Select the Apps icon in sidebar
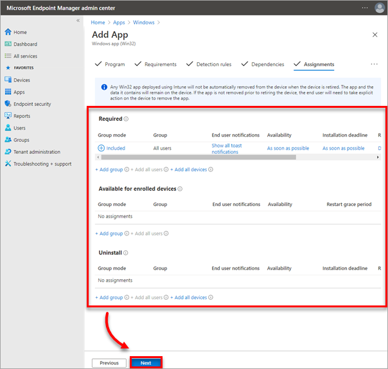388x369 pixels. pyautogui.click(x=8, y=92)
